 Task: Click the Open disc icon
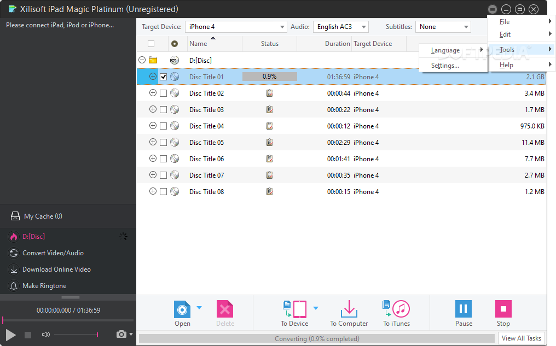(182, 309)
